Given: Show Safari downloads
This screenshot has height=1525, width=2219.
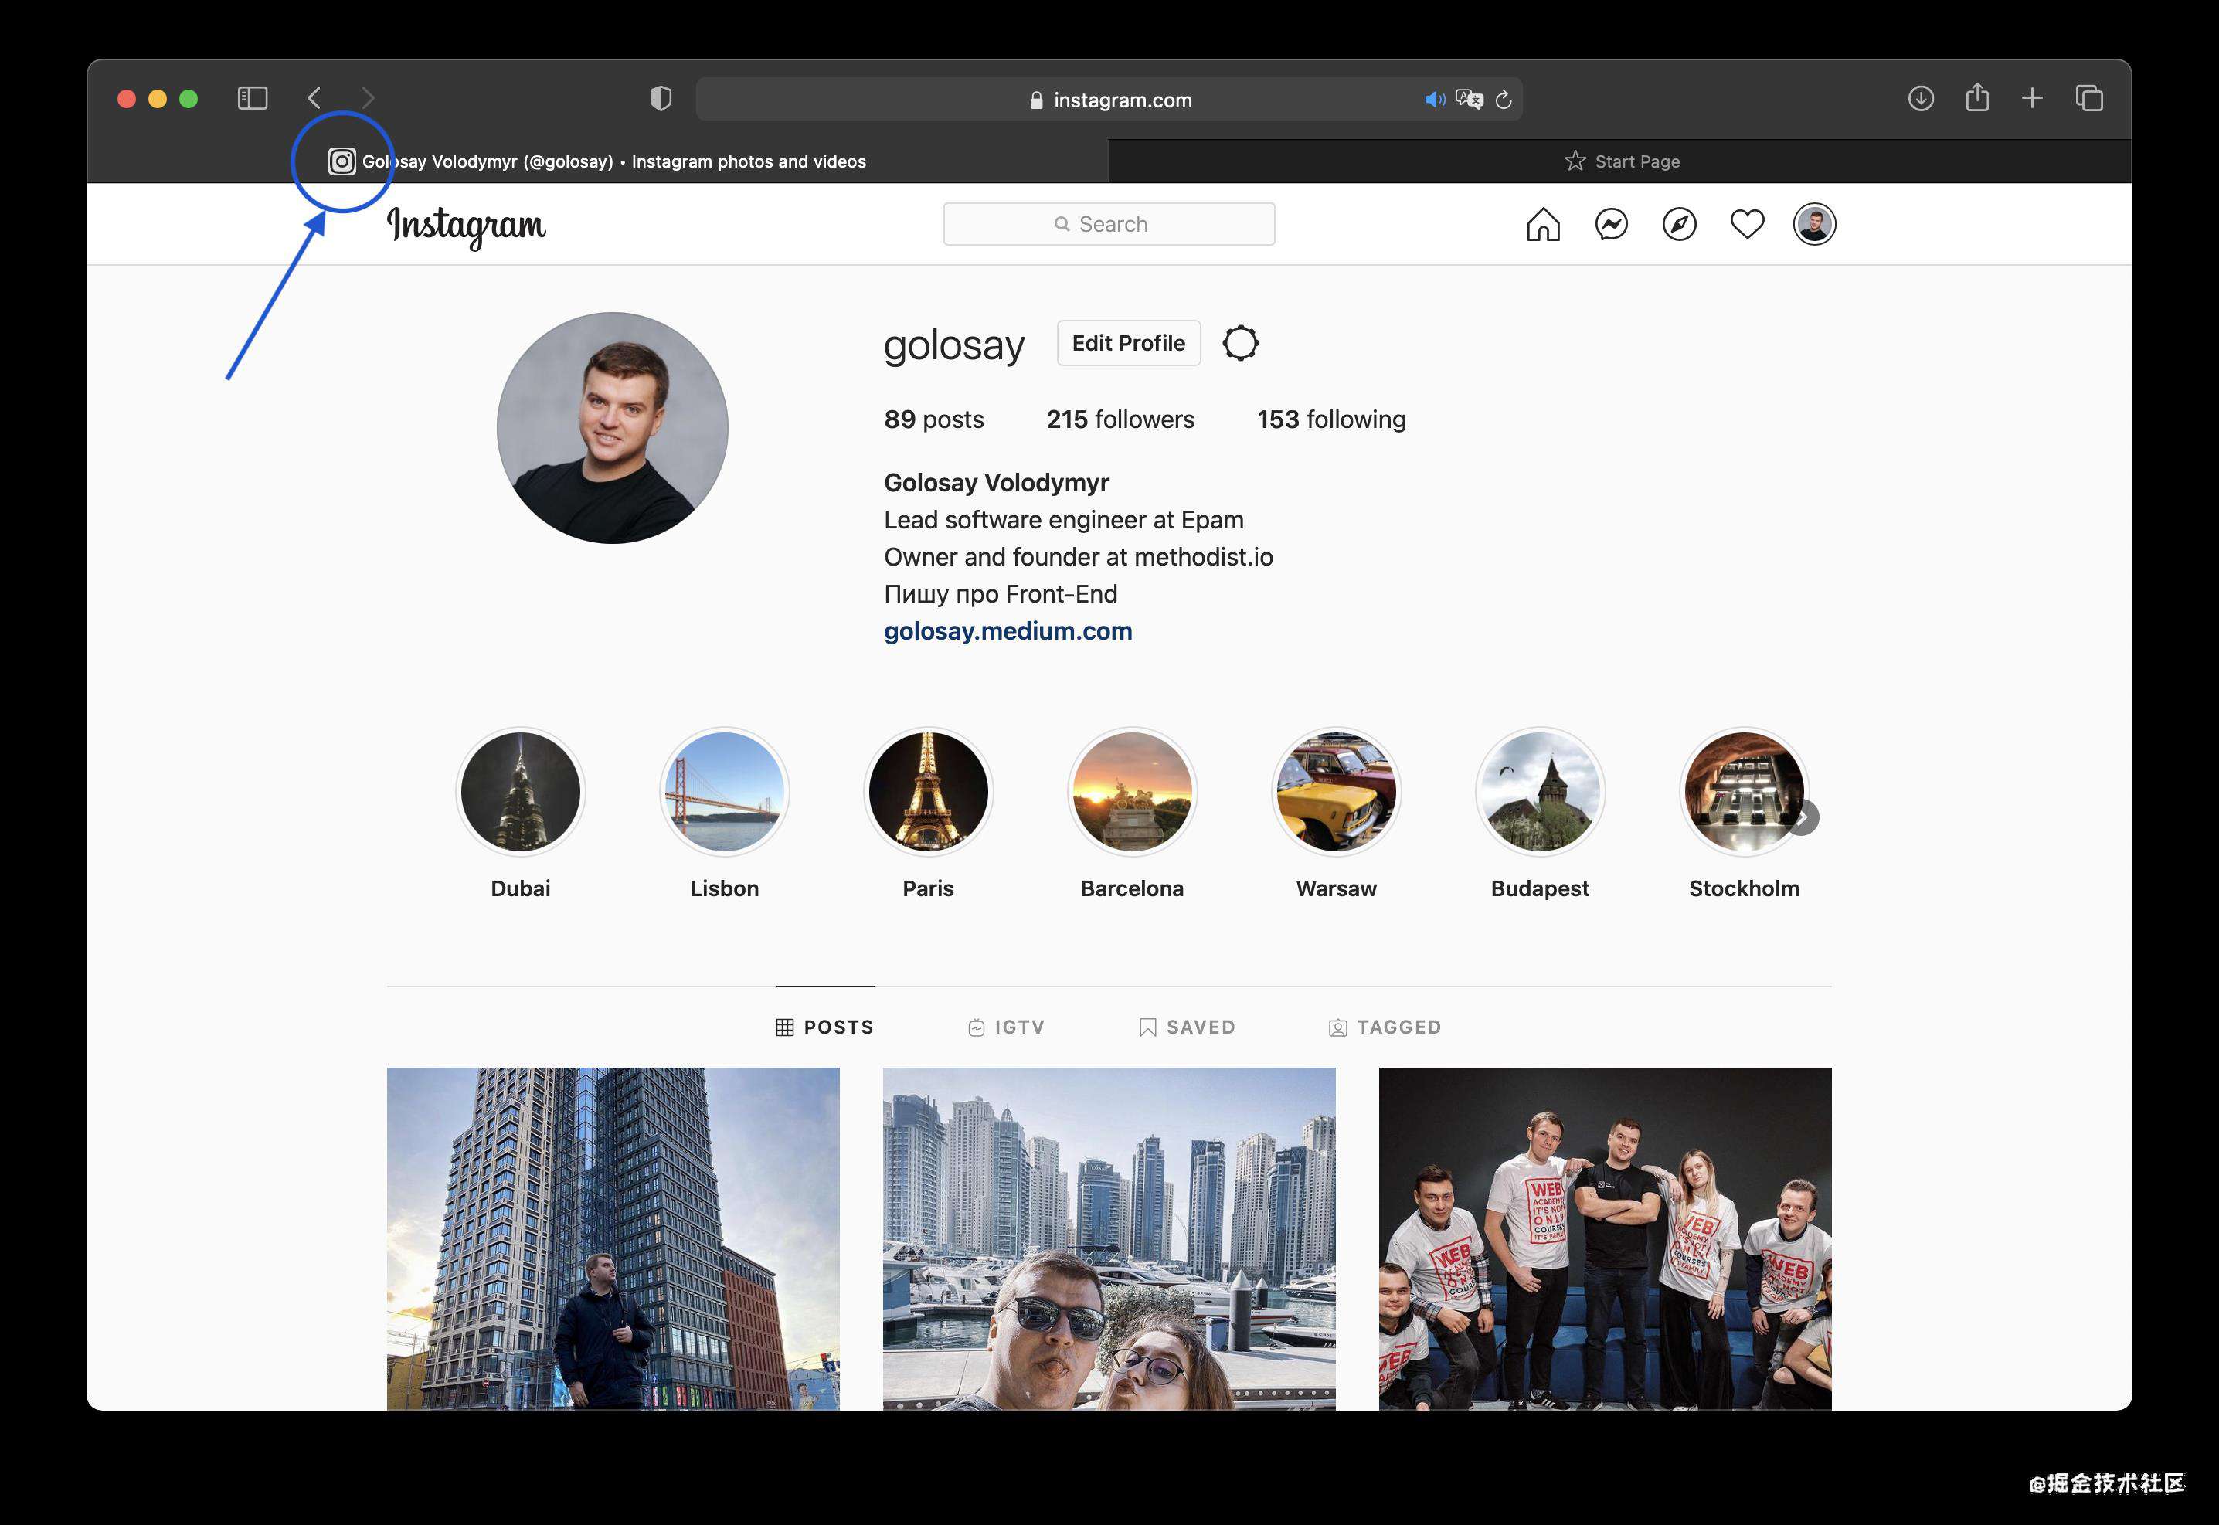Looking at the screenshot, I should (1921, 98).
